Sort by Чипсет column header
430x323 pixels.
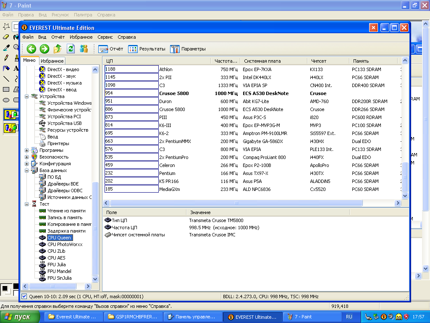coord(328,61)
